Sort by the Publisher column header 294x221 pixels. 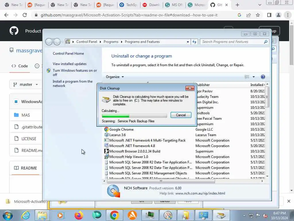(x=221, y=85)
